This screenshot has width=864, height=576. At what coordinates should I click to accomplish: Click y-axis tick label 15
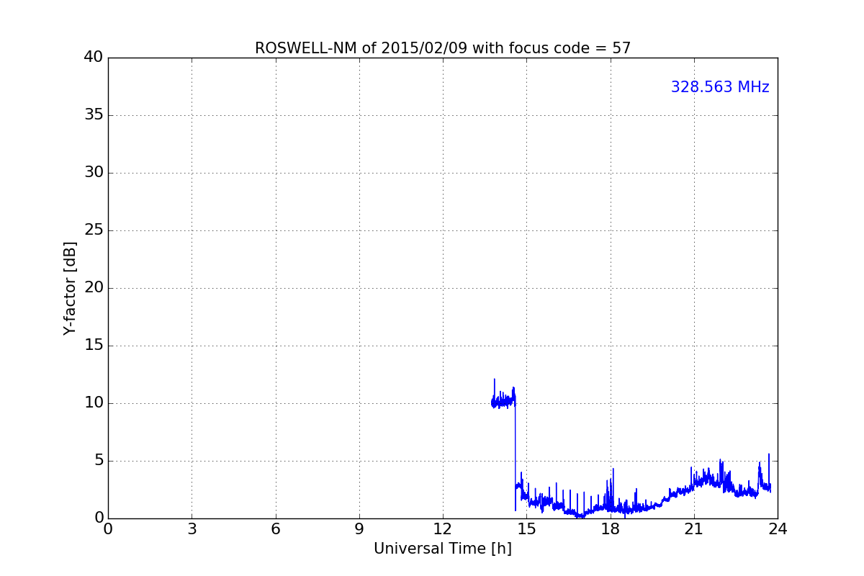tap(94, 346)
